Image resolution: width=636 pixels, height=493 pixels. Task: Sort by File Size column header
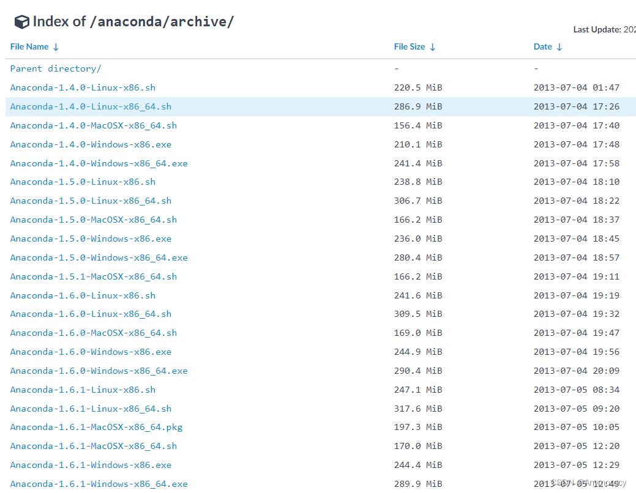[410, 46]
